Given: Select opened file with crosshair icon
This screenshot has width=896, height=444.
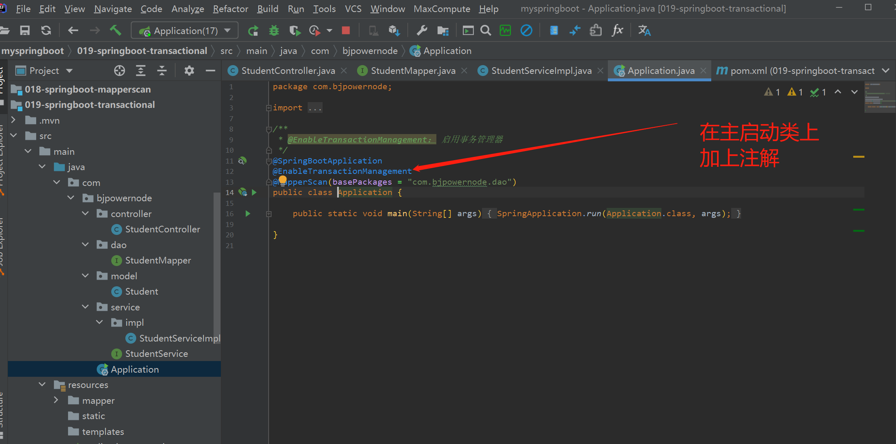Looking at the screenshot, I should (120, 71).
